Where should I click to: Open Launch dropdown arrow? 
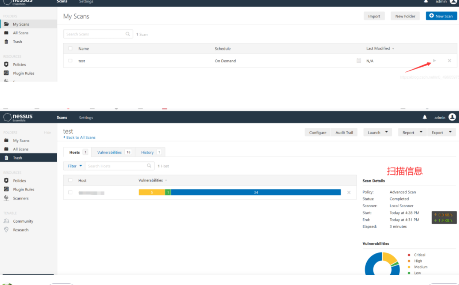coord(386,132)
